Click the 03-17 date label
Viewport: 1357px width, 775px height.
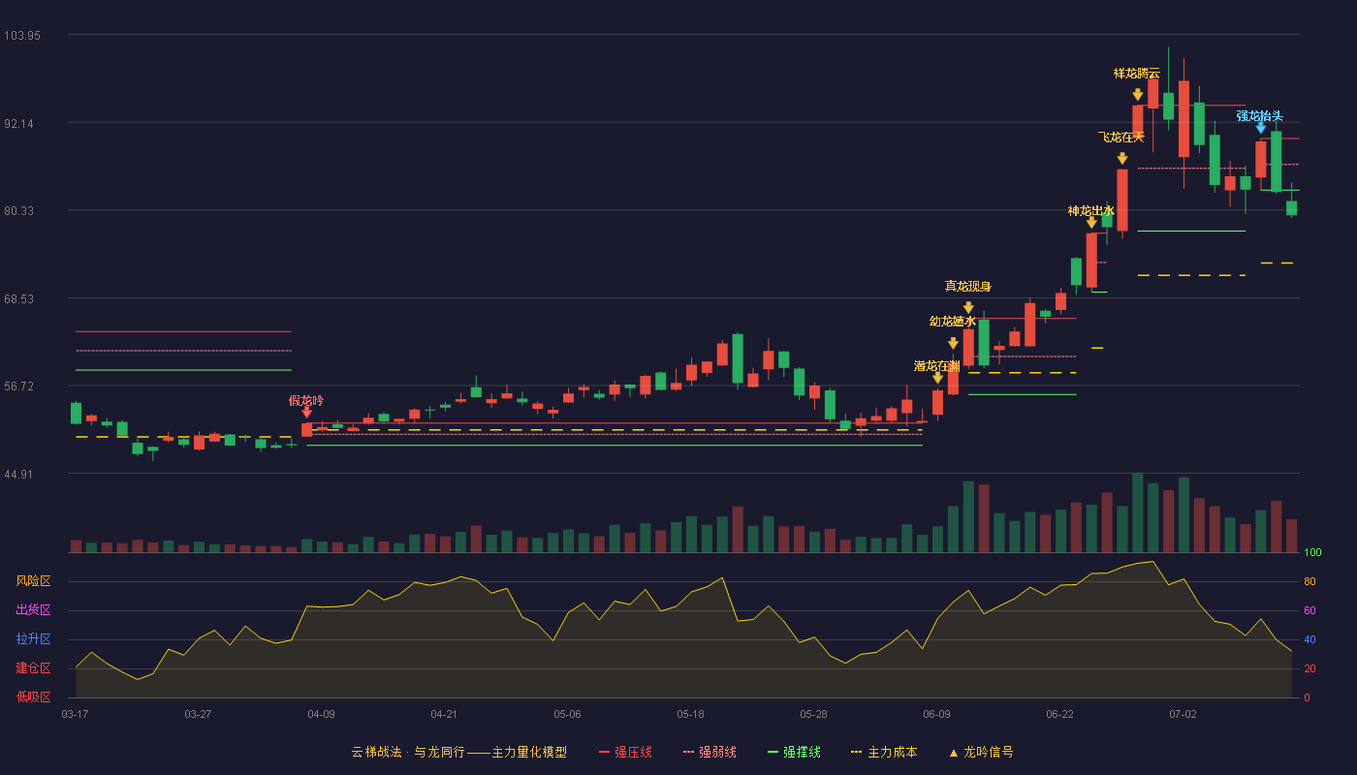click(x=75, y=714)
